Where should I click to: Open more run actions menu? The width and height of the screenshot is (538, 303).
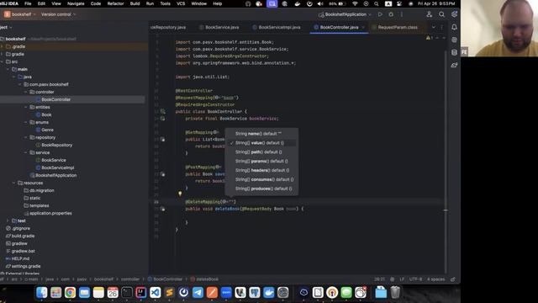point(402,14)
